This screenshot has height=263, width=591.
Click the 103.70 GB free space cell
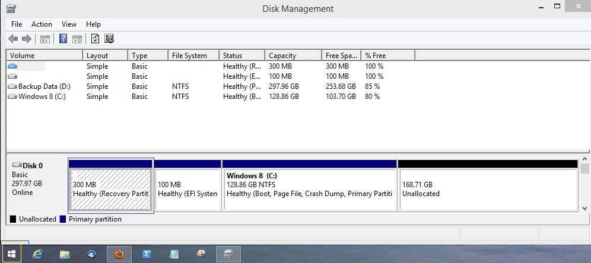(341, 97)
